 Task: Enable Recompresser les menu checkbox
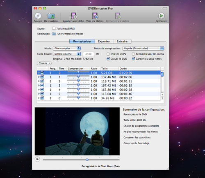(133, 54)
